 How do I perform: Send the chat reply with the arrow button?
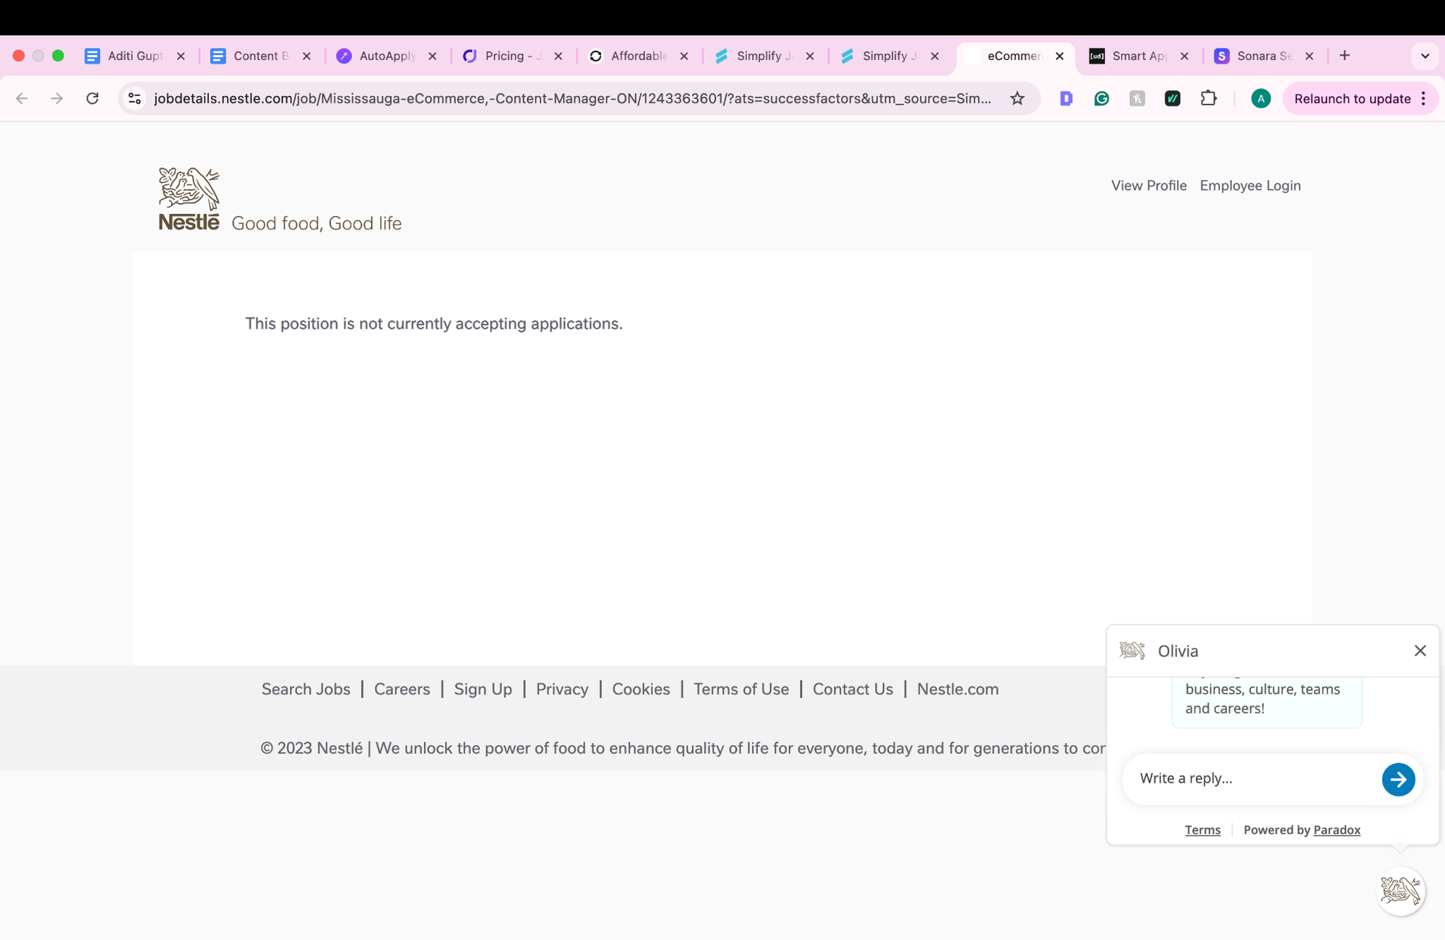1398,779
